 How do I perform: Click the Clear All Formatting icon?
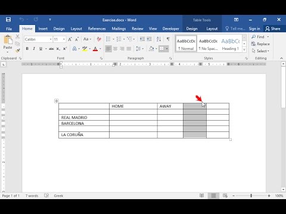click(x=99, y=39)
